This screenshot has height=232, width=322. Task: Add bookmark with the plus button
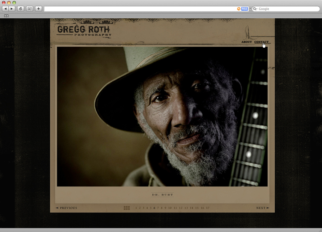(x=38, y=8)
